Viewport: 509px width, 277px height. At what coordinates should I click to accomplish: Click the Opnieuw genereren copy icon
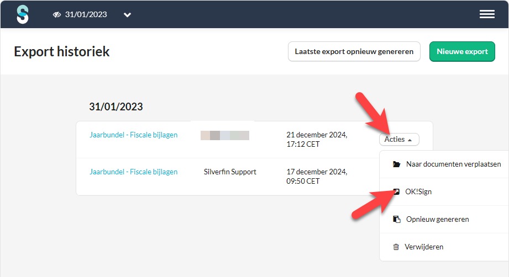point(396,219)
